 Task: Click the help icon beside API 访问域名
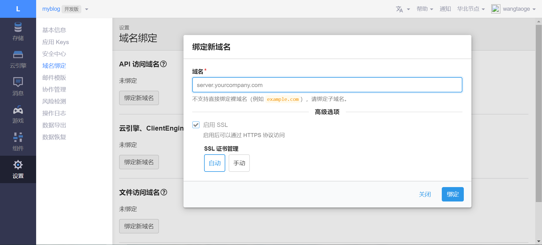pyautogui.click(x=163, y=64)
